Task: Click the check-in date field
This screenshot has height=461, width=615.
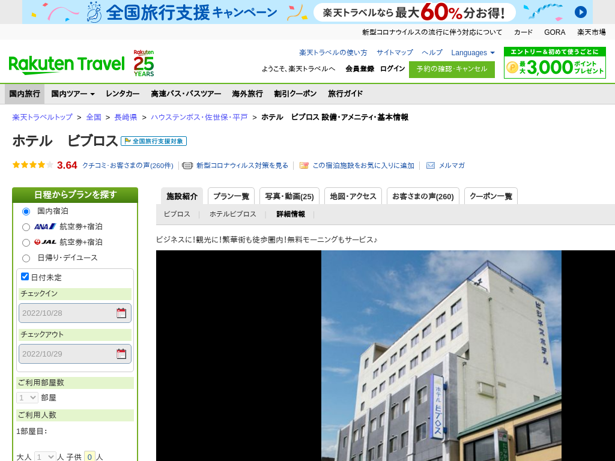Action: [75, 313]
